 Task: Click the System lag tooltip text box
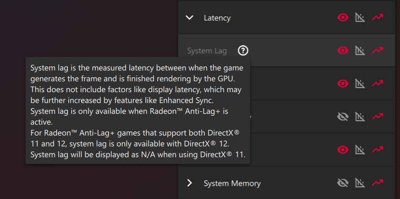tap(138, 110)
